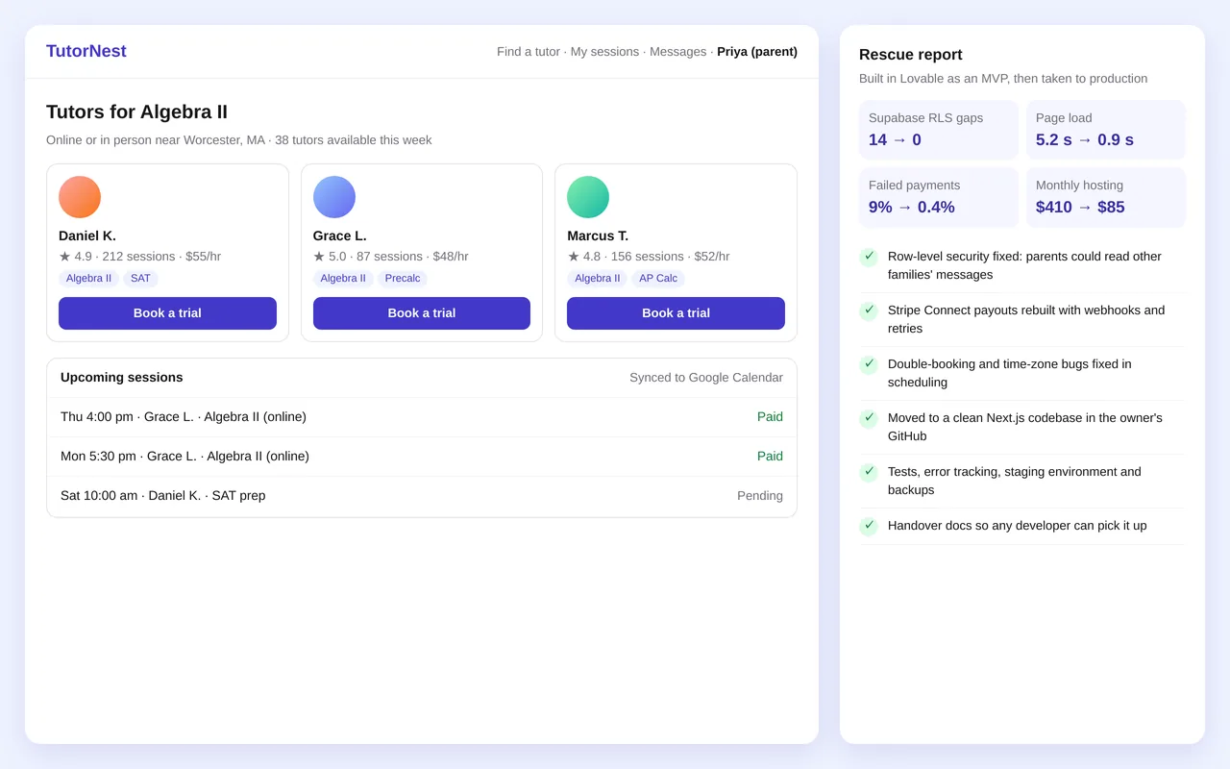Select Daniel K.'s Algebra II tag

88,279
